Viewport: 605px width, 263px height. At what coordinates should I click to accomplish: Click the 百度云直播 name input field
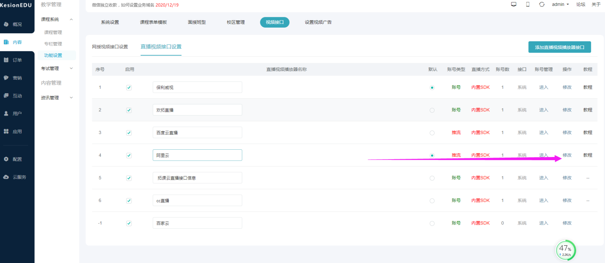click(197, 133)
